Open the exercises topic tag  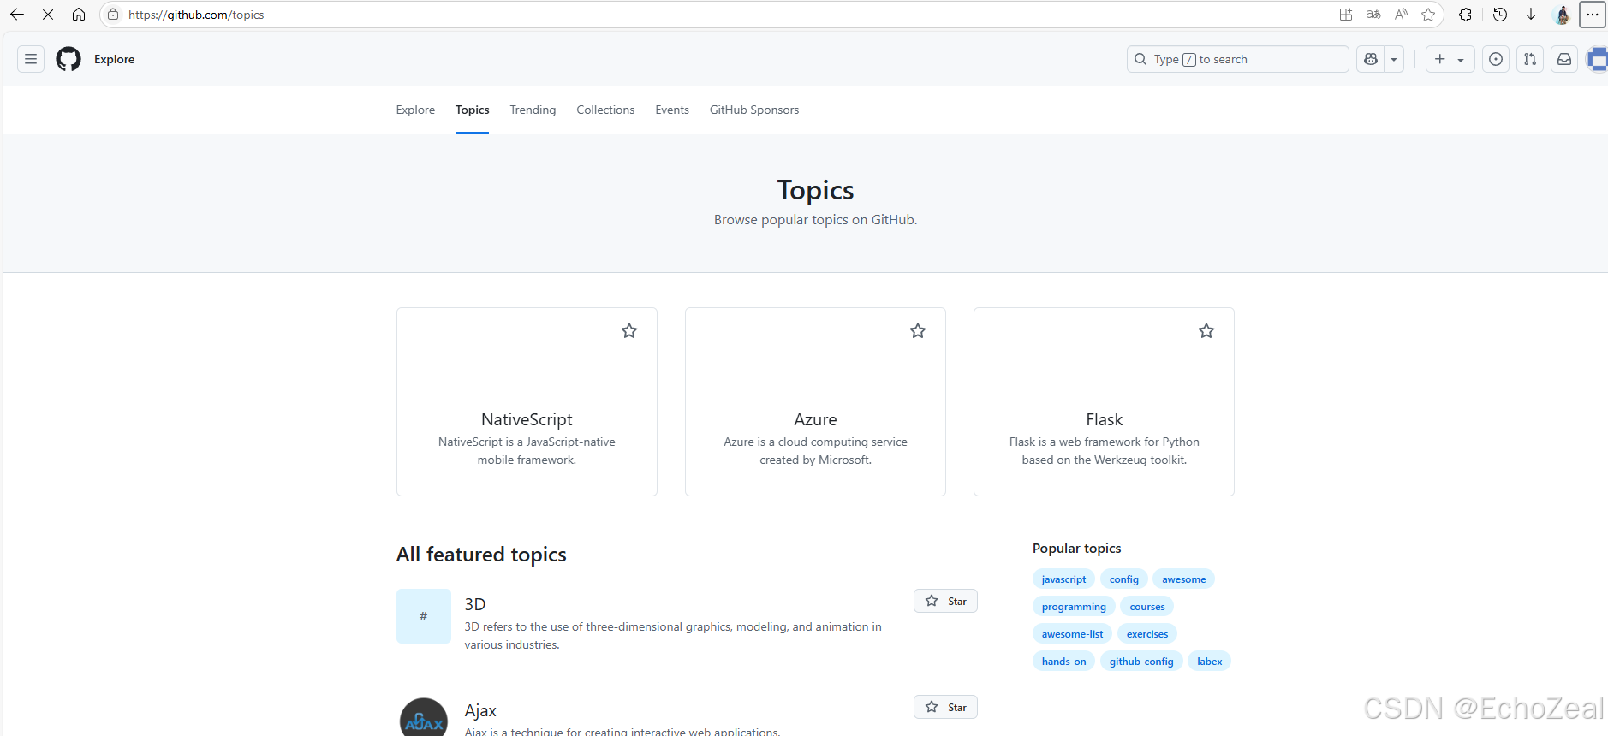[x=1147, y=634]
